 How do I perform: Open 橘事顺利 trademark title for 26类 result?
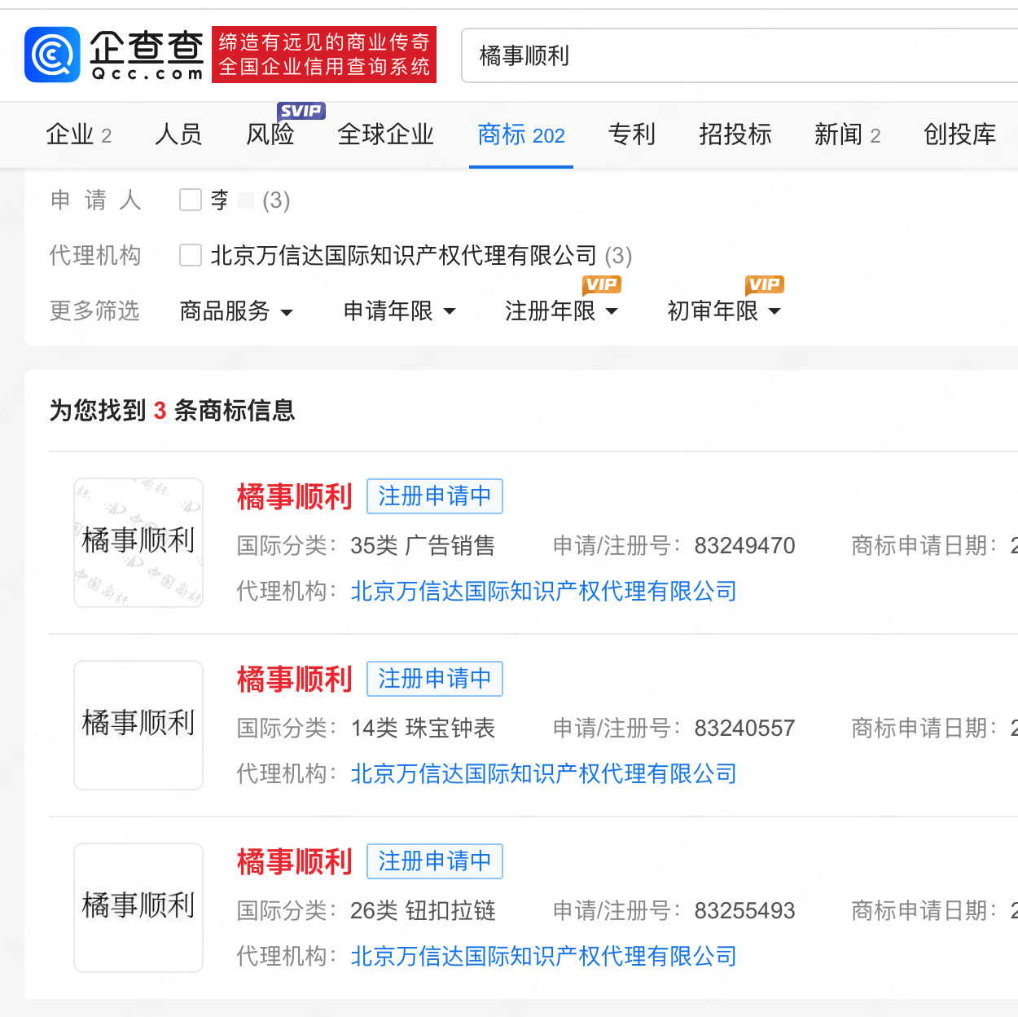point(294,861)
